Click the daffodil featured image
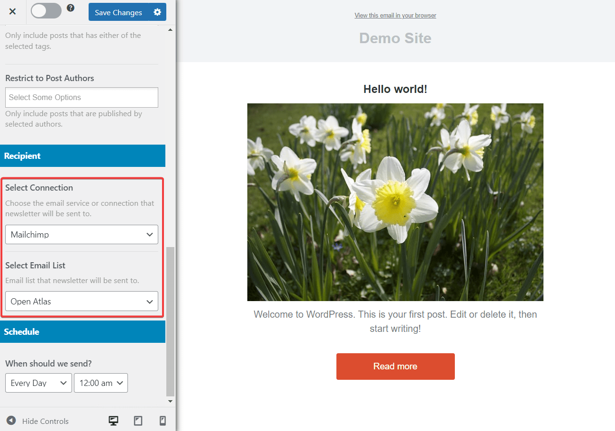 coord(395,202)
